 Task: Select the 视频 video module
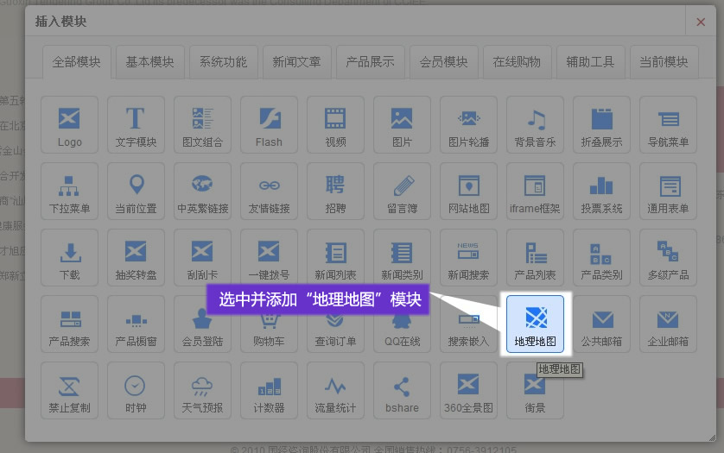pyautogui.click(x=335, y=124)
